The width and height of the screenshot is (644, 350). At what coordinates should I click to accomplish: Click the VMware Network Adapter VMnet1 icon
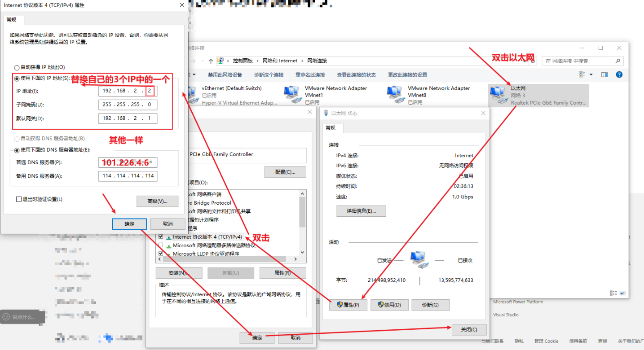[x=292, y=95]
